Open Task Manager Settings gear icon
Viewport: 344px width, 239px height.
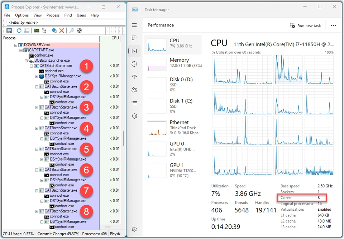point(134,229)
